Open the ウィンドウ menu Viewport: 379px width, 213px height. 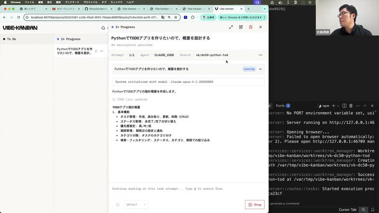click(x=116, y=2)
